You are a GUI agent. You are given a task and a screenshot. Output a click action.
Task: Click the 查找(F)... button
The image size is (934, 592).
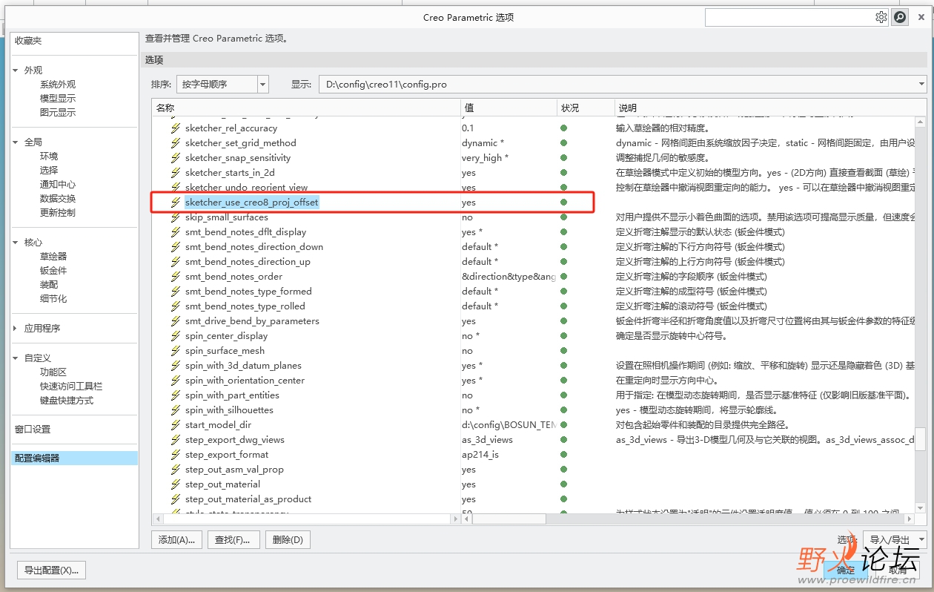[x=233, y=540]
